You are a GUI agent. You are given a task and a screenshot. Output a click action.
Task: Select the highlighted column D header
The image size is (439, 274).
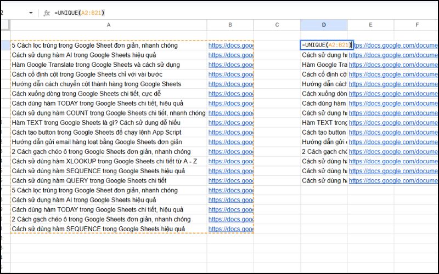[324, 25]
